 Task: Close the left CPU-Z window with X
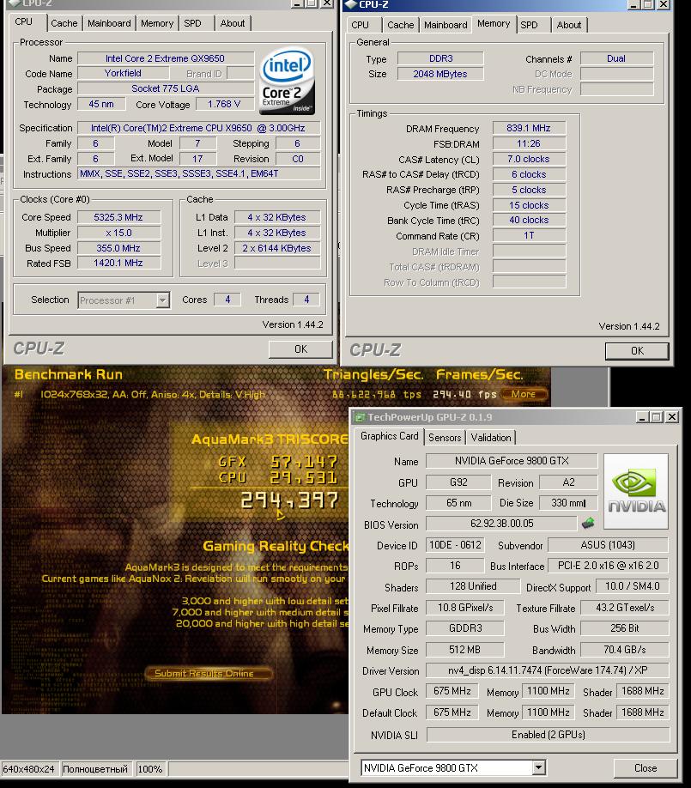click(327, 3)
